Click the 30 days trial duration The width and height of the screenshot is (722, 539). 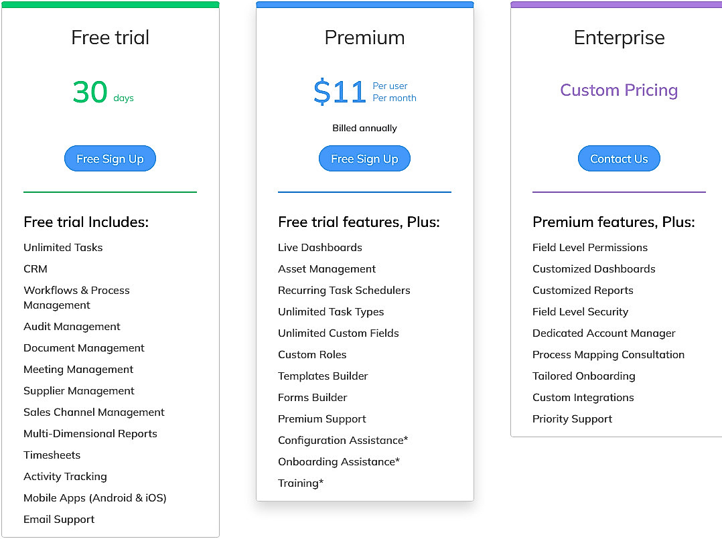[x=90, y=92]
